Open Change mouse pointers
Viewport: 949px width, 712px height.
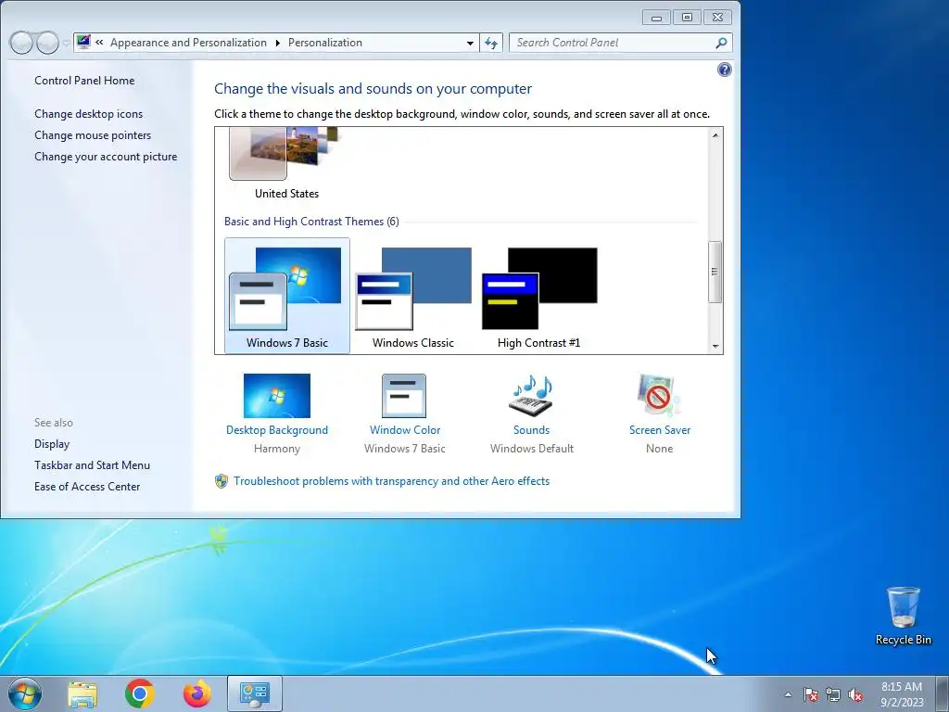[x=93, y=135]
